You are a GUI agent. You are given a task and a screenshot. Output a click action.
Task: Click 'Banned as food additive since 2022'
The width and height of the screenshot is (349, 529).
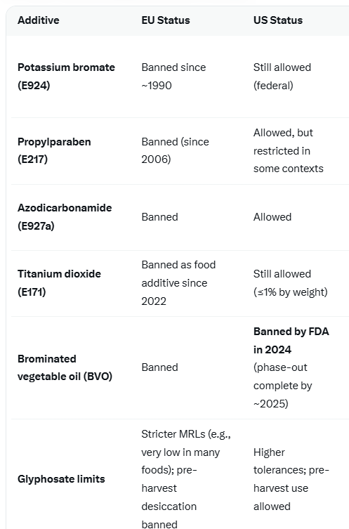point(179,282)
